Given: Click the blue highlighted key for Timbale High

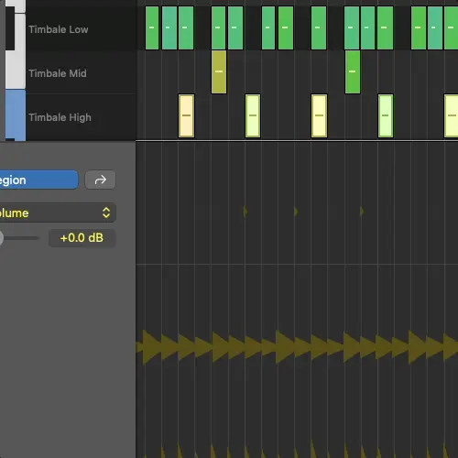Looking at the screenshot, I should [16, 114].
